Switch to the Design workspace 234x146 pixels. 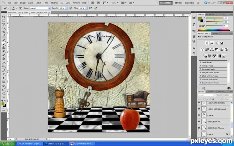click(178, 3)
